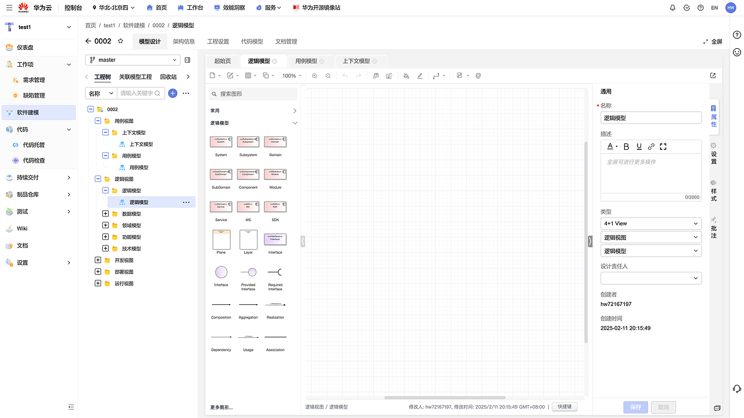Favorite project 0002 with star icon

coord(120,41)
